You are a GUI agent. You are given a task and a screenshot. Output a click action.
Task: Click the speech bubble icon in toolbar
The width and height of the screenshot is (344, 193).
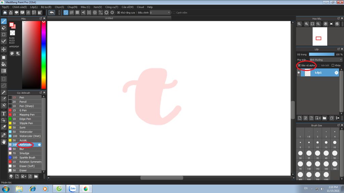(x=16, y=12)
